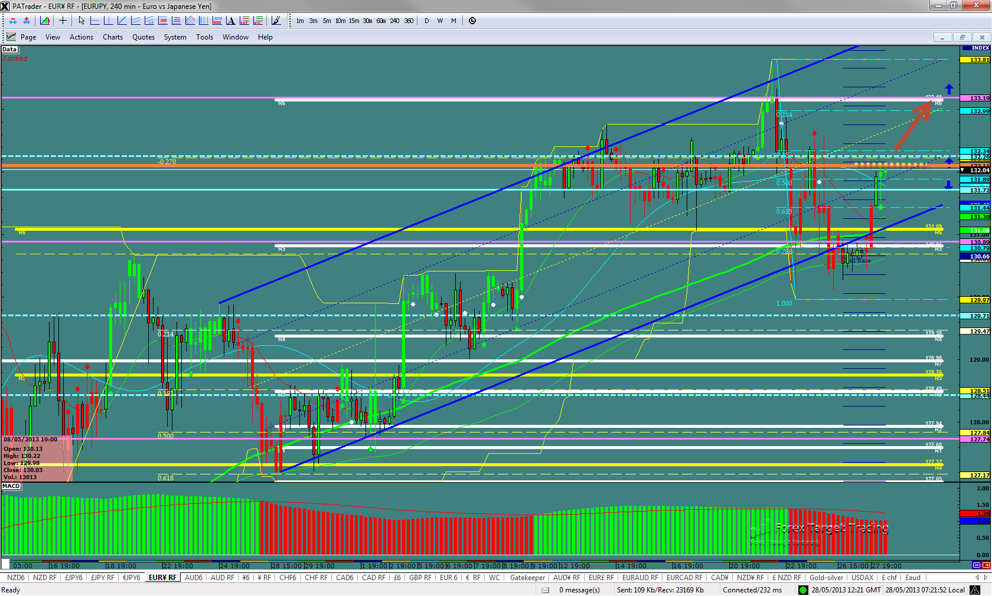Viewport: 992px width, 596px height.
Task: Switch to the GBP RF page tab
Action: [420, 578]
